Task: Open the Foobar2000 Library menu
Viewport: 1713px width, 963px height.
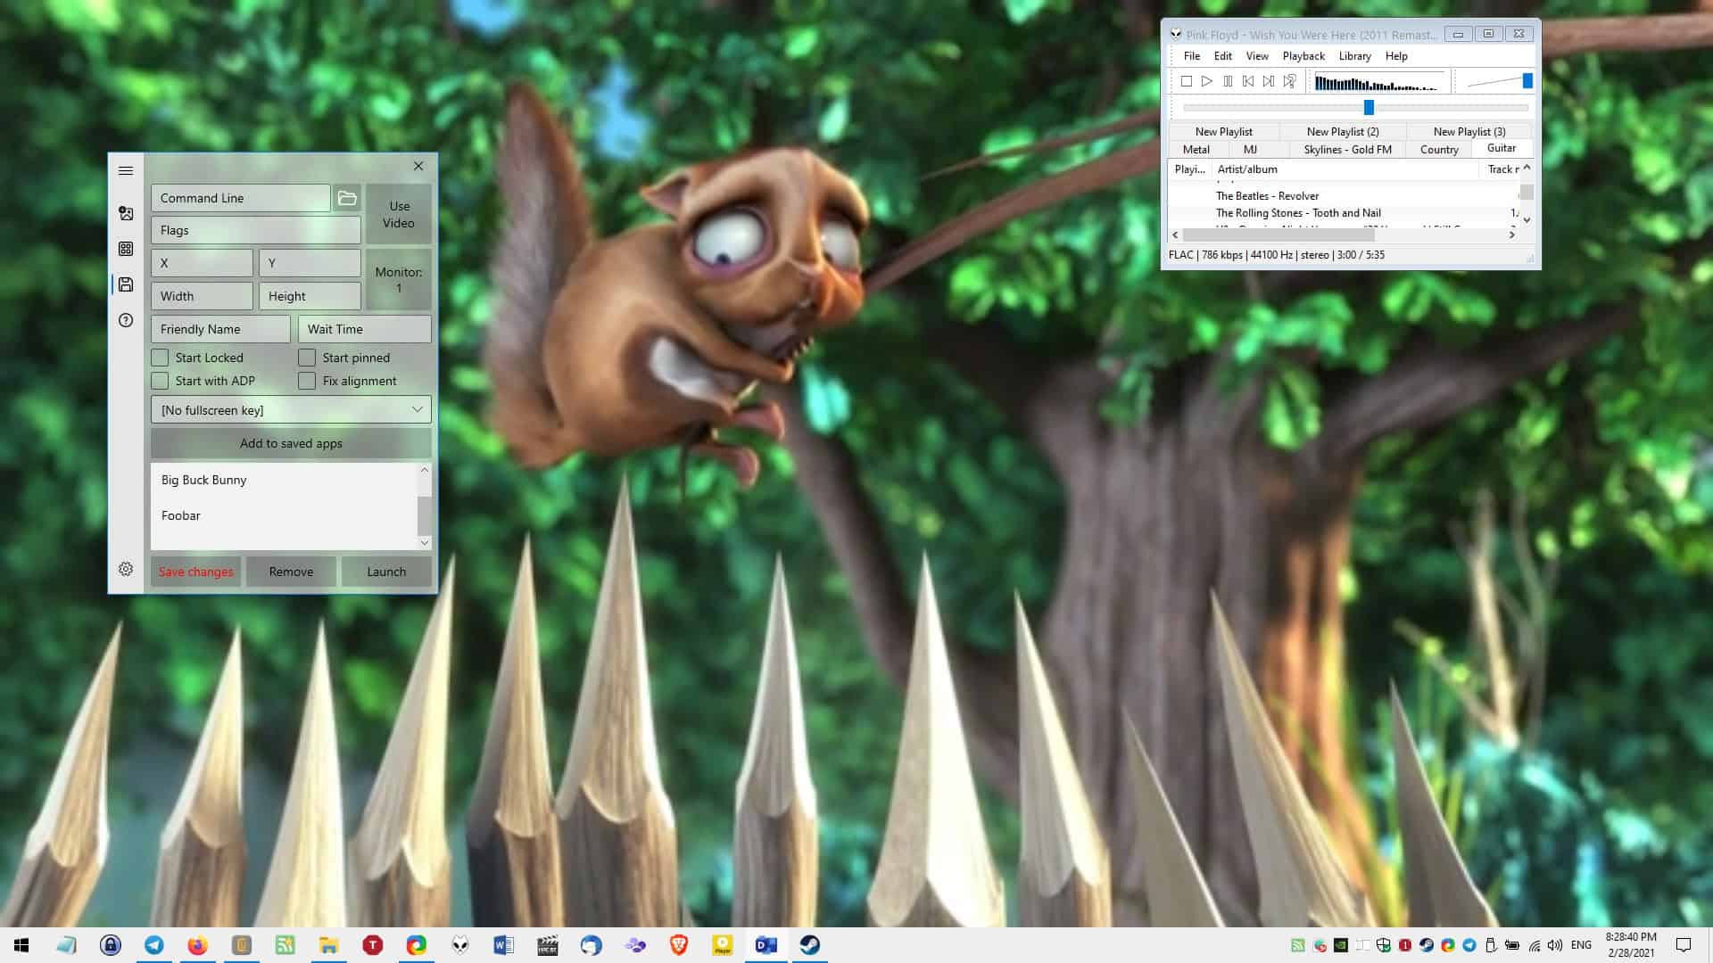Action: 1354,55
